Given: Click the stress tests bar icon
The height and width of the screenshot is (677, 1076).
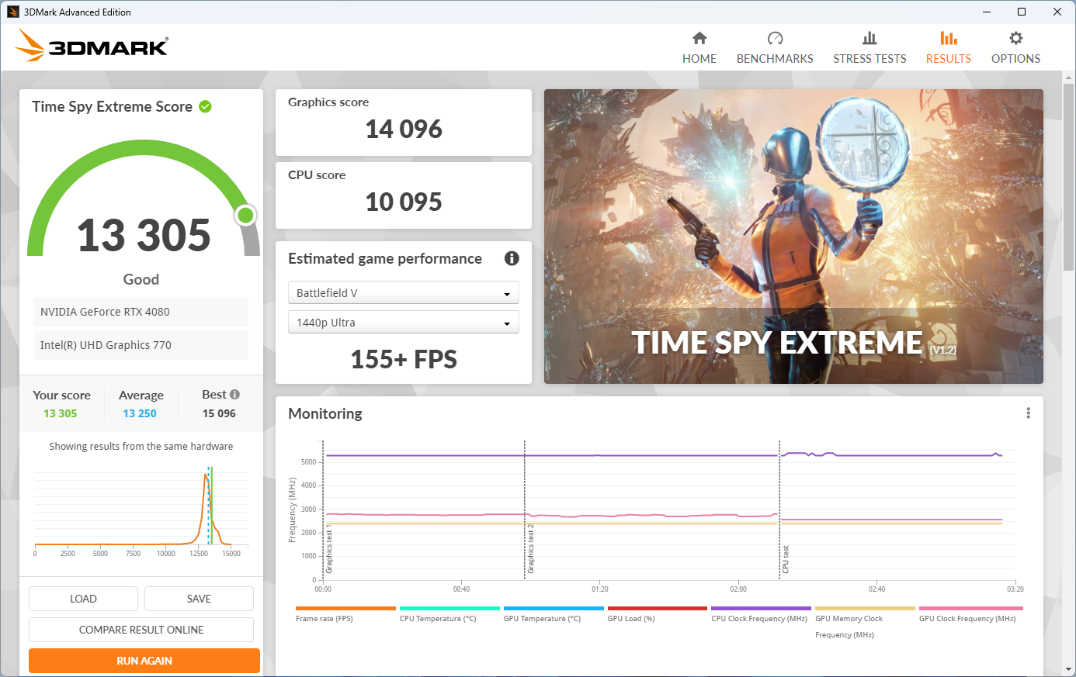Looking at the screenshot, I should point(869,38).
